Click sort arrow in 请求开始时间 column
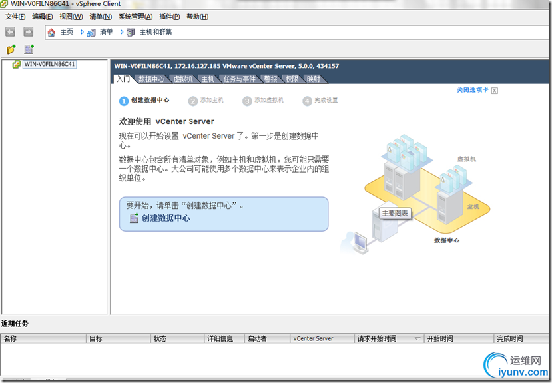552x383 pixels. tap(417, 338)
